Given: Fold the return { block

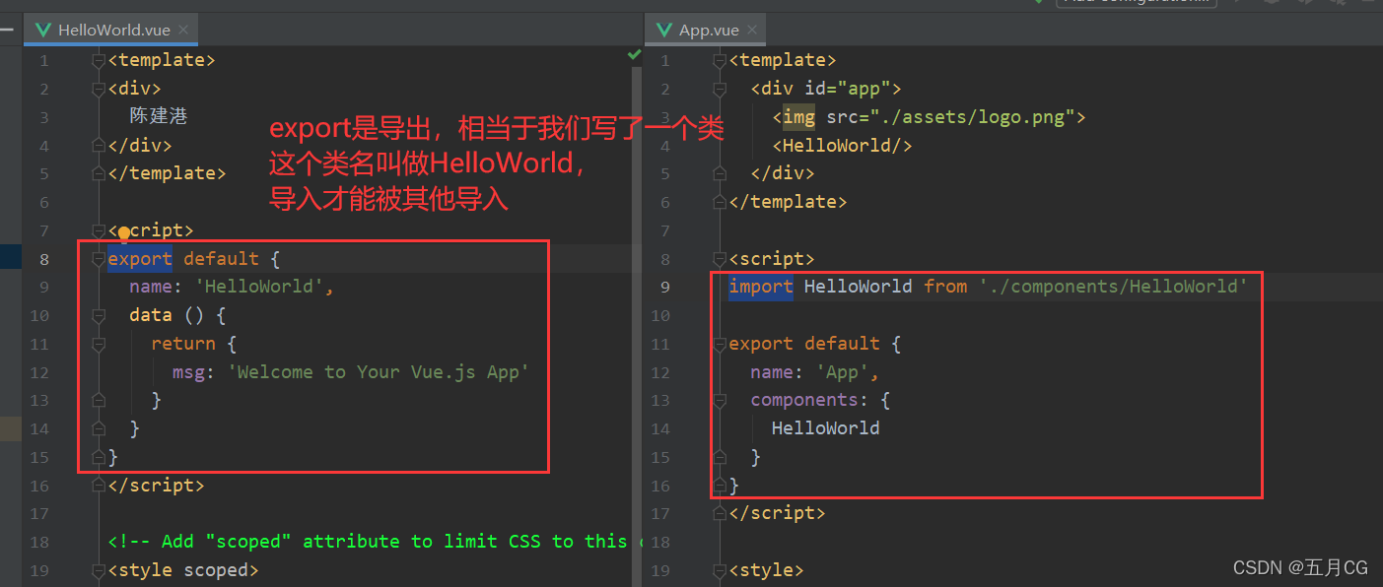Looking at the screenshot, I should click(98, 345).
